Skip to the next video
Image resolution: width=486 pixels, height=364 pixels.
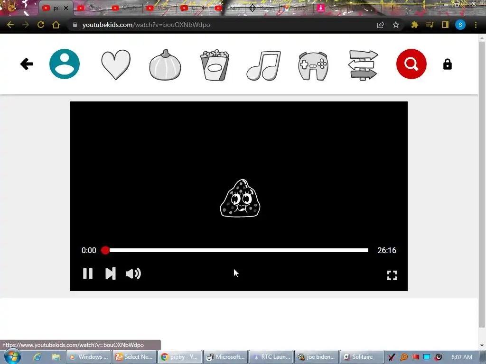tap(110, 273)
